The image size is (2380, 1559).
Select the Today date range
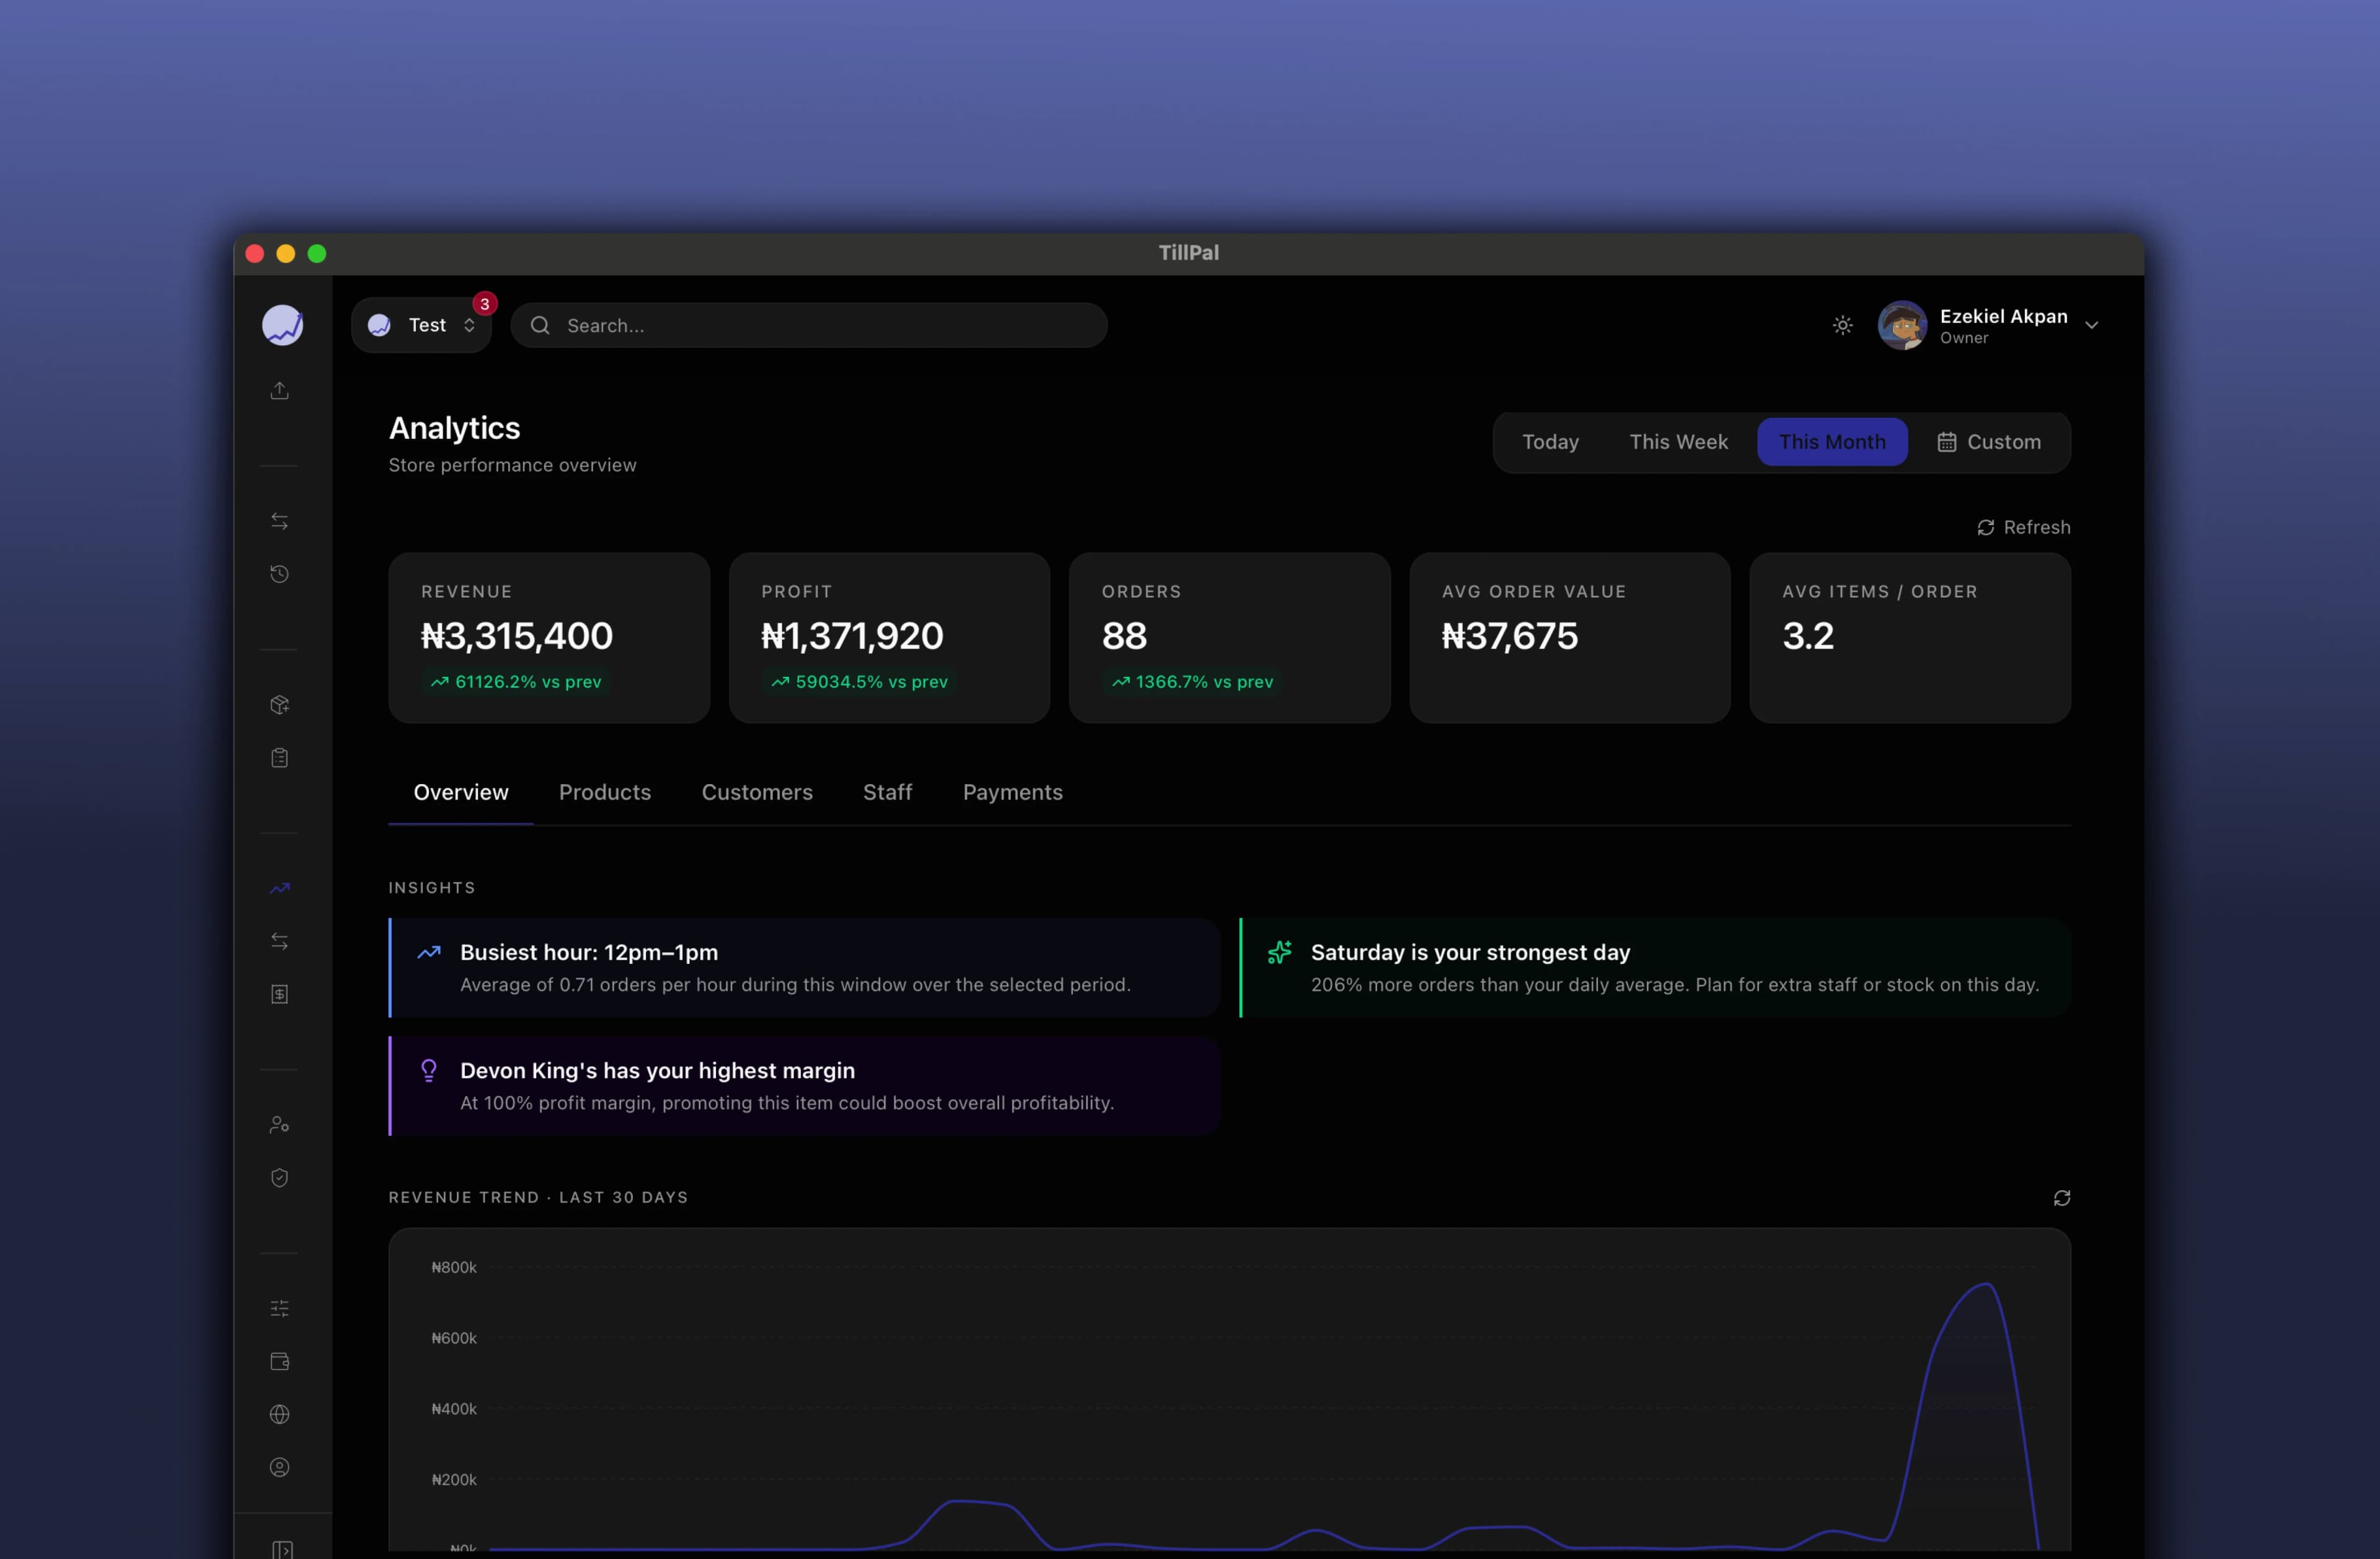(x=1550, y=442)
